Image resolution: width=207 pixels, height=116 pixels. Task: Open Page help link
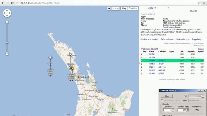[197, 39]
